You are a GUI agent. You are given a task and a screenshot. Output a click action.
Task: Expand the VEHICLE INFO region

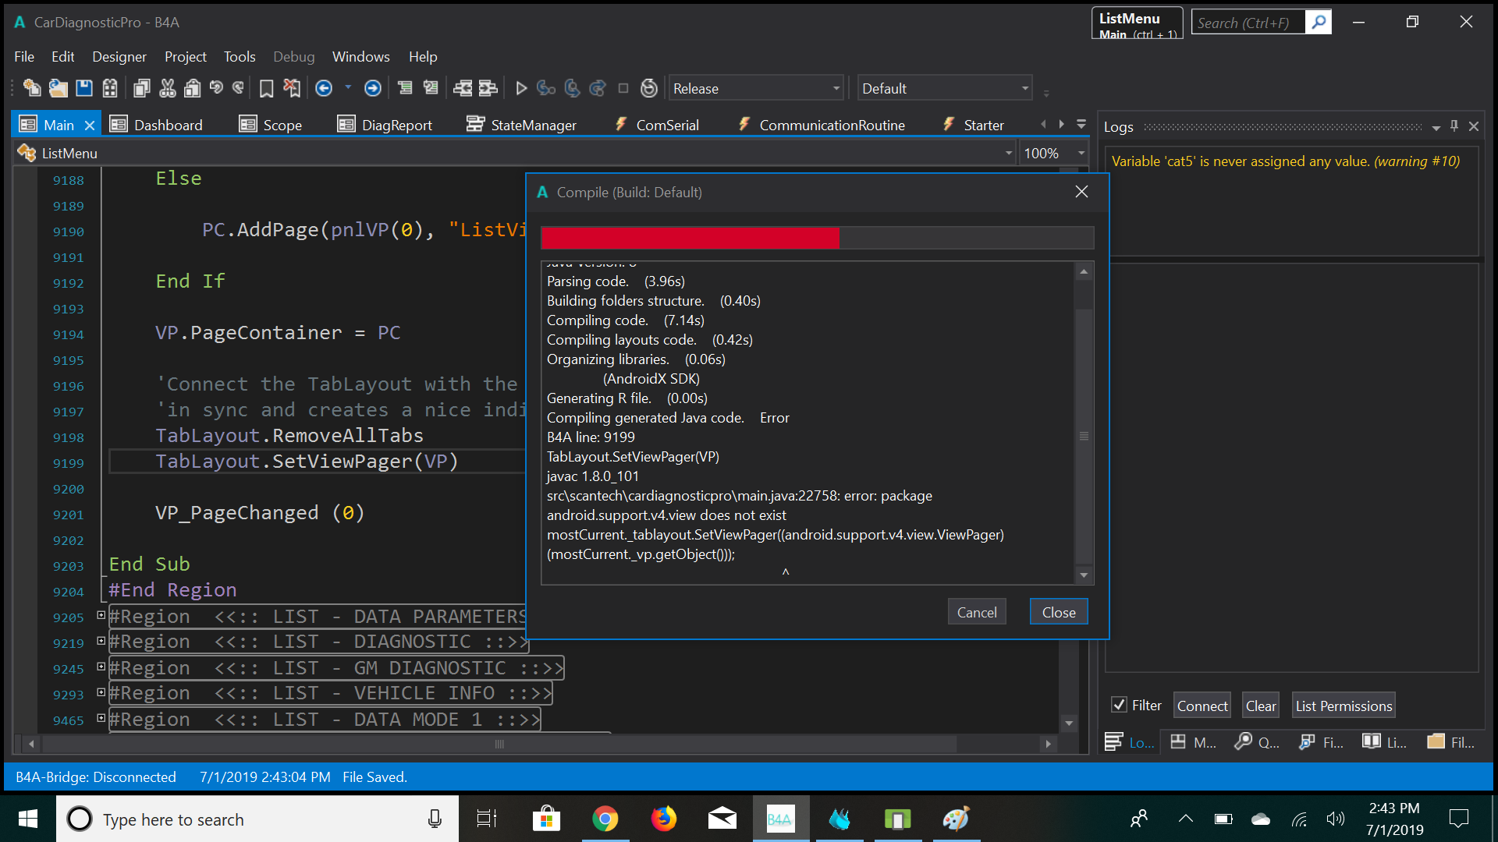point(101,692)
